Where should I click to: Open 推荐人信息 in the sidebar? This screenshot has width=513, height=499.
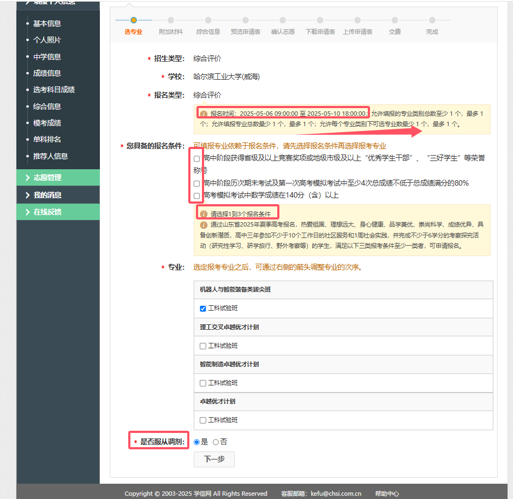[x=50, y=156]
